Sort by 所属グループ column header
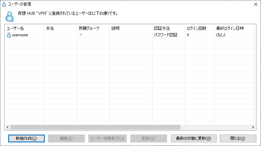 [x=93, y=28]
